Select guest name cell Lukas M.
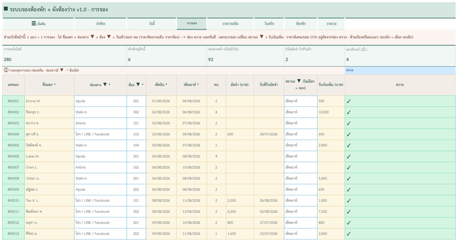This screenshot has height=242, width=458. click(x=49, y=156)
